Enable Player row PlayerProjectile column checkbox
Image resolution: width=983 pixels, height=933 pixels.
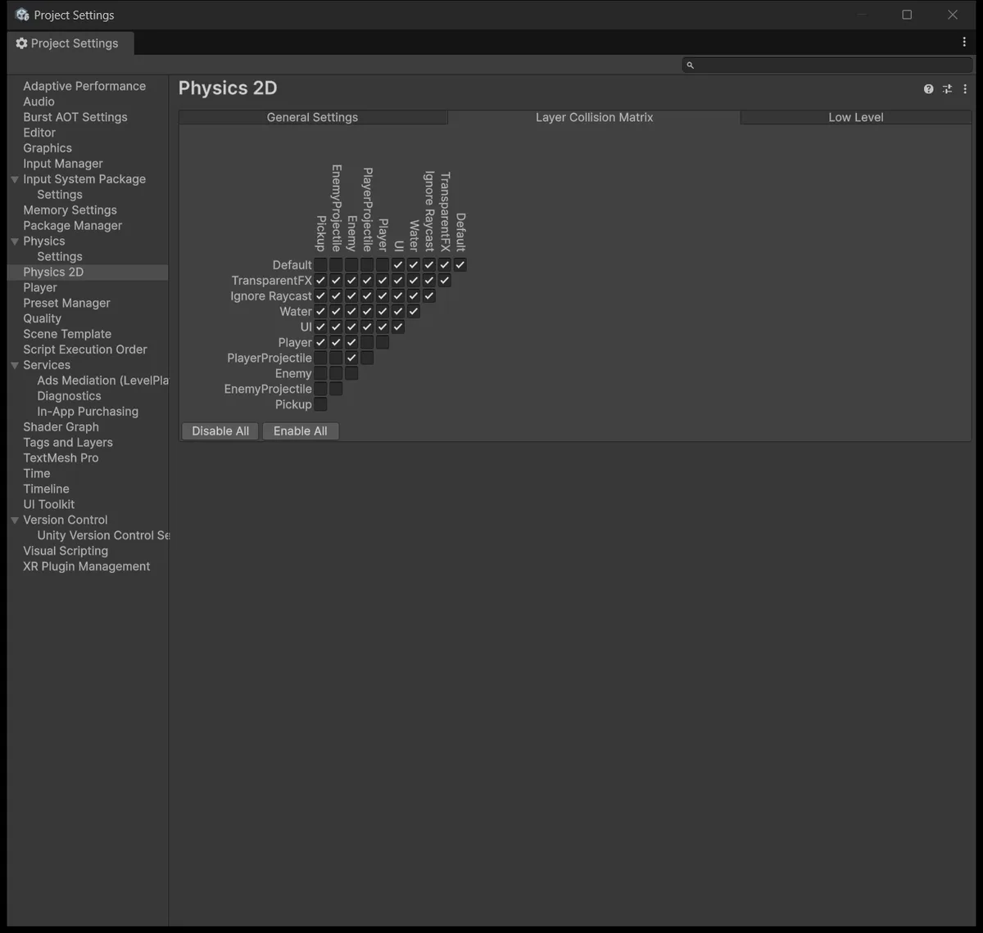[x=367, y=343]
